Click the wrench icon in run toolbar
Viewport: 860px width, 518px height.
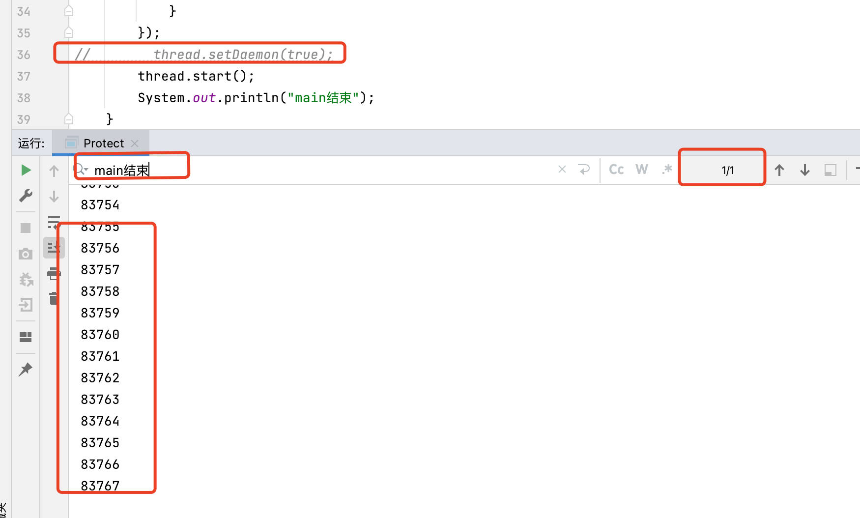click(x=26, y=196)
